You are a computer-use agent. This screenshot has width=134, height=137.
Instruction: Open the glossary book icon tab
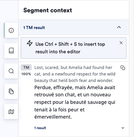click(11, 51)
